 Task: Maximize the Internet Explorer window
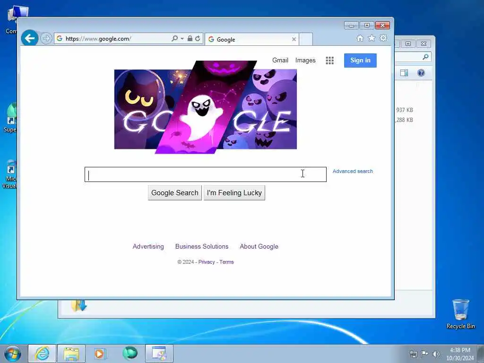367,26
